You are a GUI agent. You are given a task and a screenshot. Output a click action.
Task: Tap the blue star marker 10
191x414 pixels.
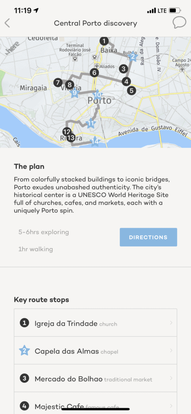(97, 95)
